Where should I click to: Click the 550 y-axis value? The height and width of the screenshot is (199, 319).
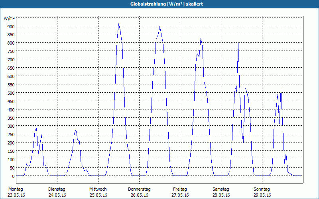click(11, 85)
